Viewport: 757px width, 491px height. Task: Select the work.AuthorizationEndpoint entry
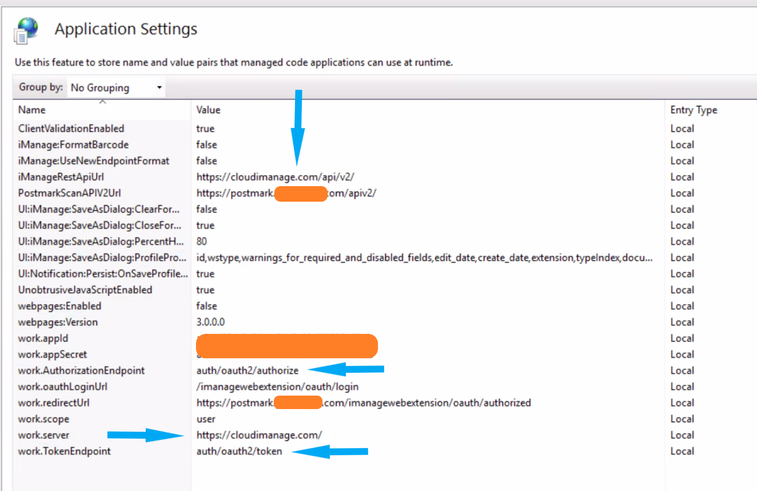pos(81,370)
